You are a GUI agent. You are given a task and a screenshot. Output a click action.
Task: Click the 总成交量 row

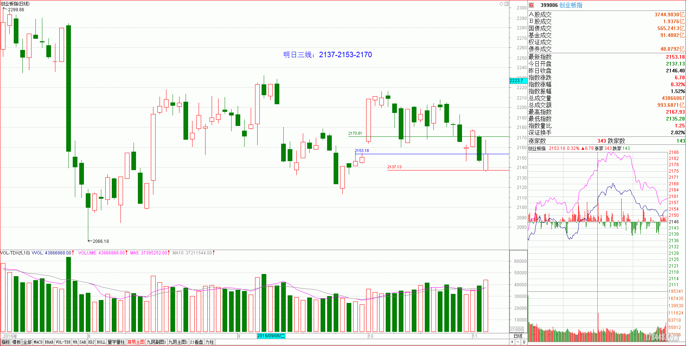pyautogui.click(x=606, y=98)
